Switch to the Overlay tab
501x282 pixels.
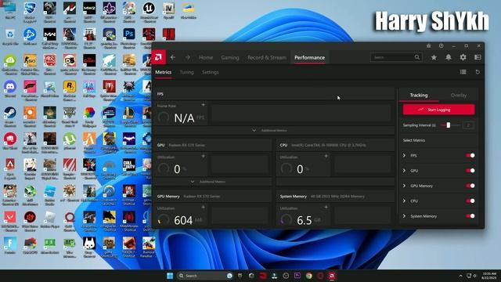pos(459,95)
